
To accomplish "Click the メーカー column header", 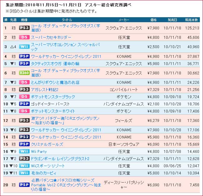I will [124, 20].
